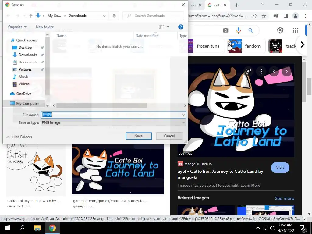Open the Save as type dropdown
This screenshot has height=234, width=312.
click(113, 122)
